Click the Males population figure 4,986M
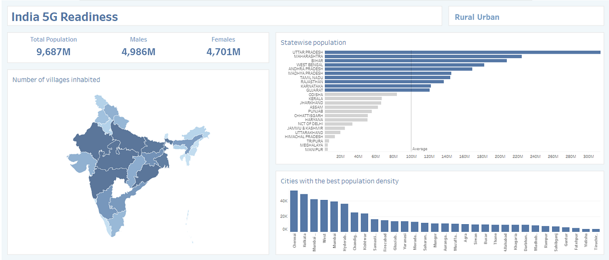 pos(139,52)
